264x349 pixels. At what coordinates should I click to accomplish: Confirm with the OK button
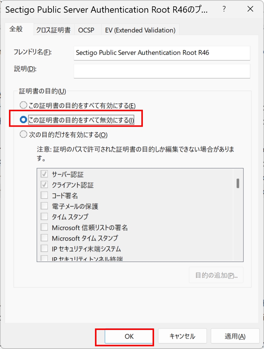coord(129,336)
